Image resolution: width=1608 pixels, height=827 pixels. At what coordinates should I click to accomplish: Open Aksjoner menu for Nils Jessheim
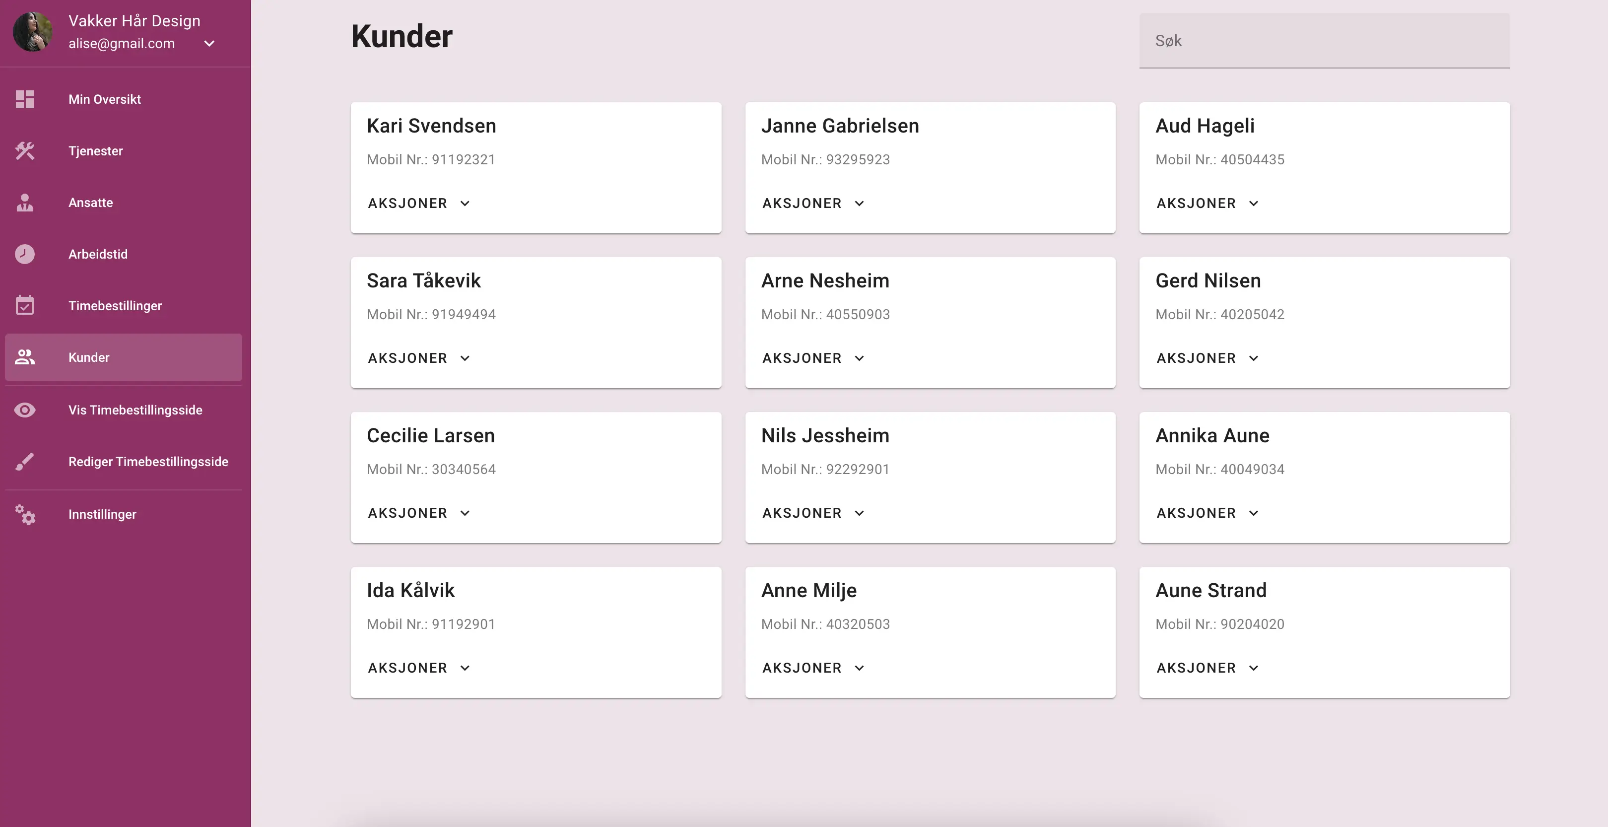(x=813, y=513)
